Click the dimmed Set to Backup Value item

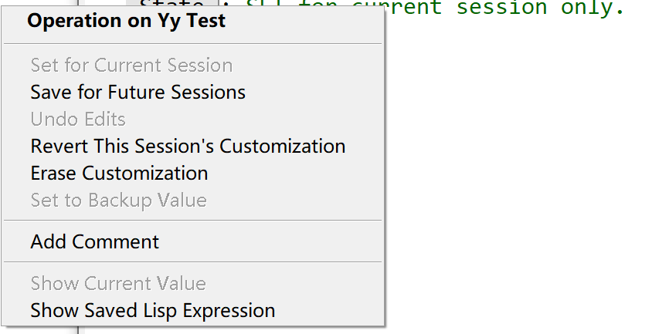pos(118,200)
